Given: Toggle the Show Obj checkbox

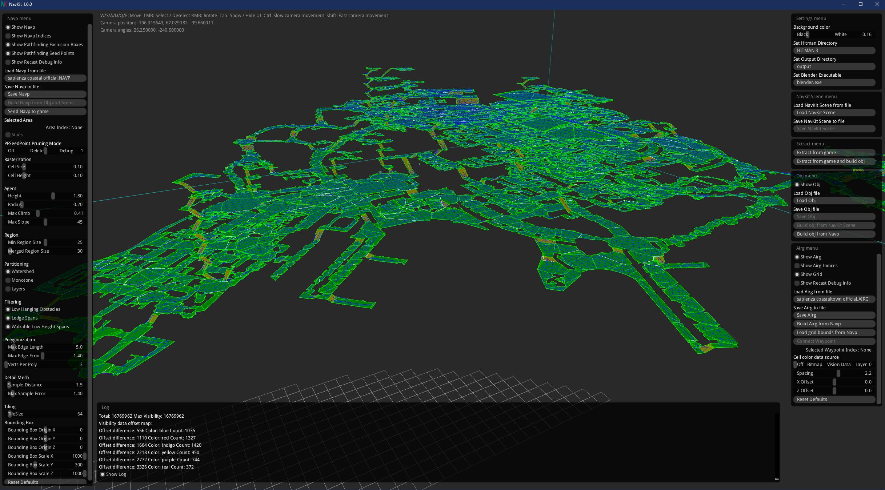Looking at the screenshot, I should pos(797,185).
